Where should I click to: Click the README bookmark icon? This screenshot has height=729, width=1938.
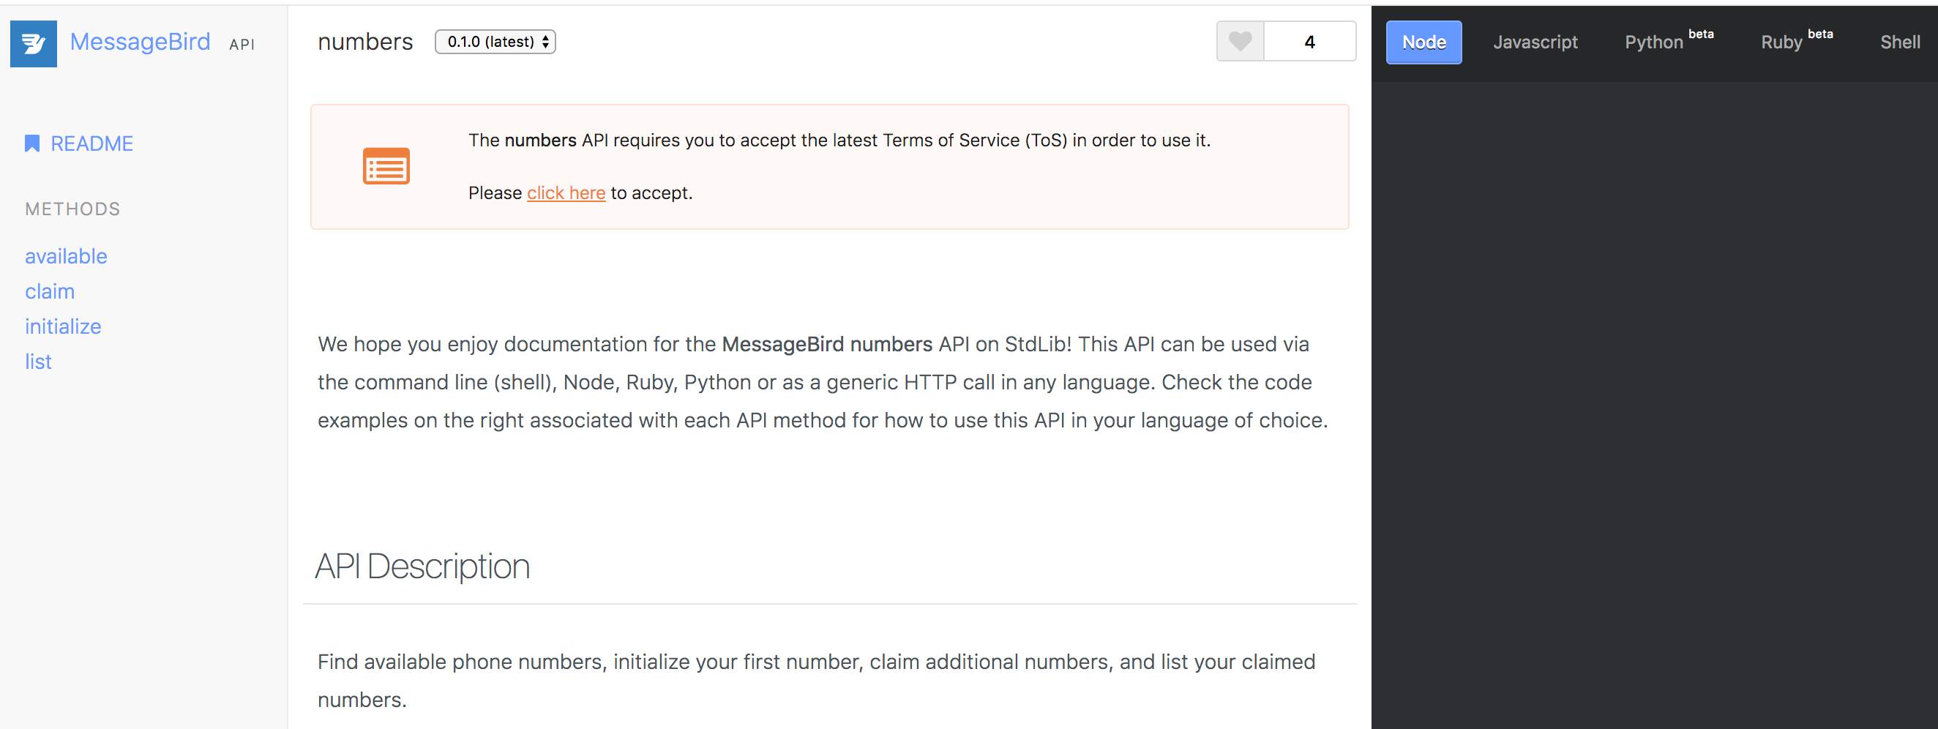click(31, 142)
